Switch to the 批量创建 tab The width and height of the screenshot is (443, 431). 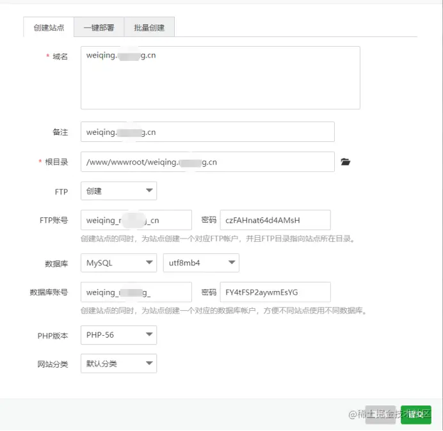(149, 27)
